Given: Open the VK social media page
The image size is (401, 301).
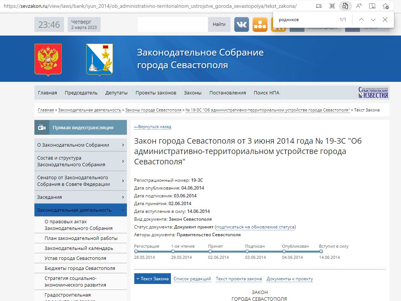Looking at the screenshot, I should pyautogui.click(x=242, y=24).
